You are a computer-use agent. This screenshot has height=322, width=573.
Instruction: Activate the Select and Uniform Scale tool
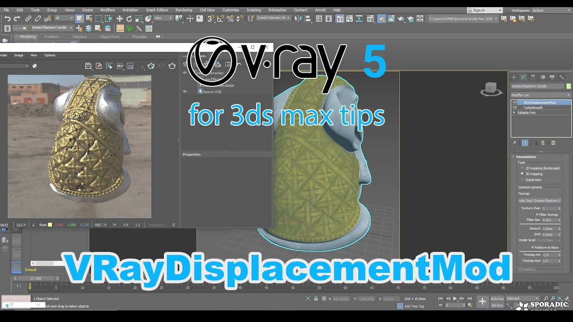(139, 18)
